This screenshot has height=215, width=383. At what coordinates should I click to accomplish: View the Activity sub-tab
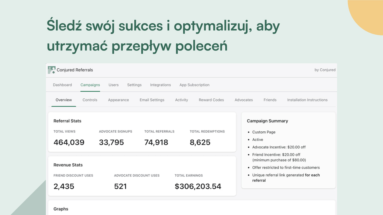point(182,100)
